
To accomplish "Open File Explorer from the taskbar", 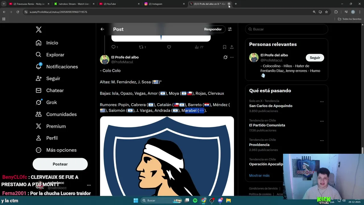I will pos(228,200).
